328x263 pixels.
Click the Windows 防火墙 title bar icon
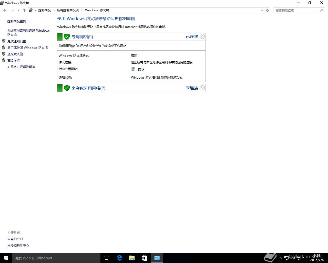pyautogui.click(x=2, y=3)
